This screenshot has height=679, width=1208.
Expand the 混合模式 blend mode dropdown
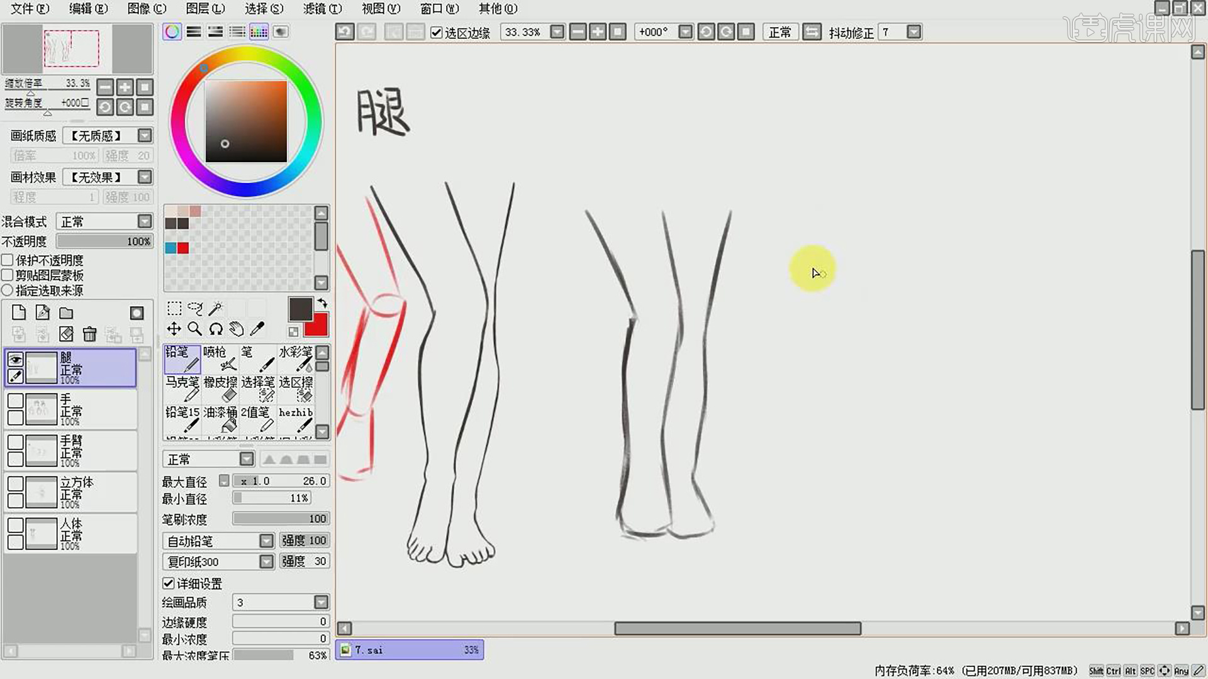tap(145, 221)
